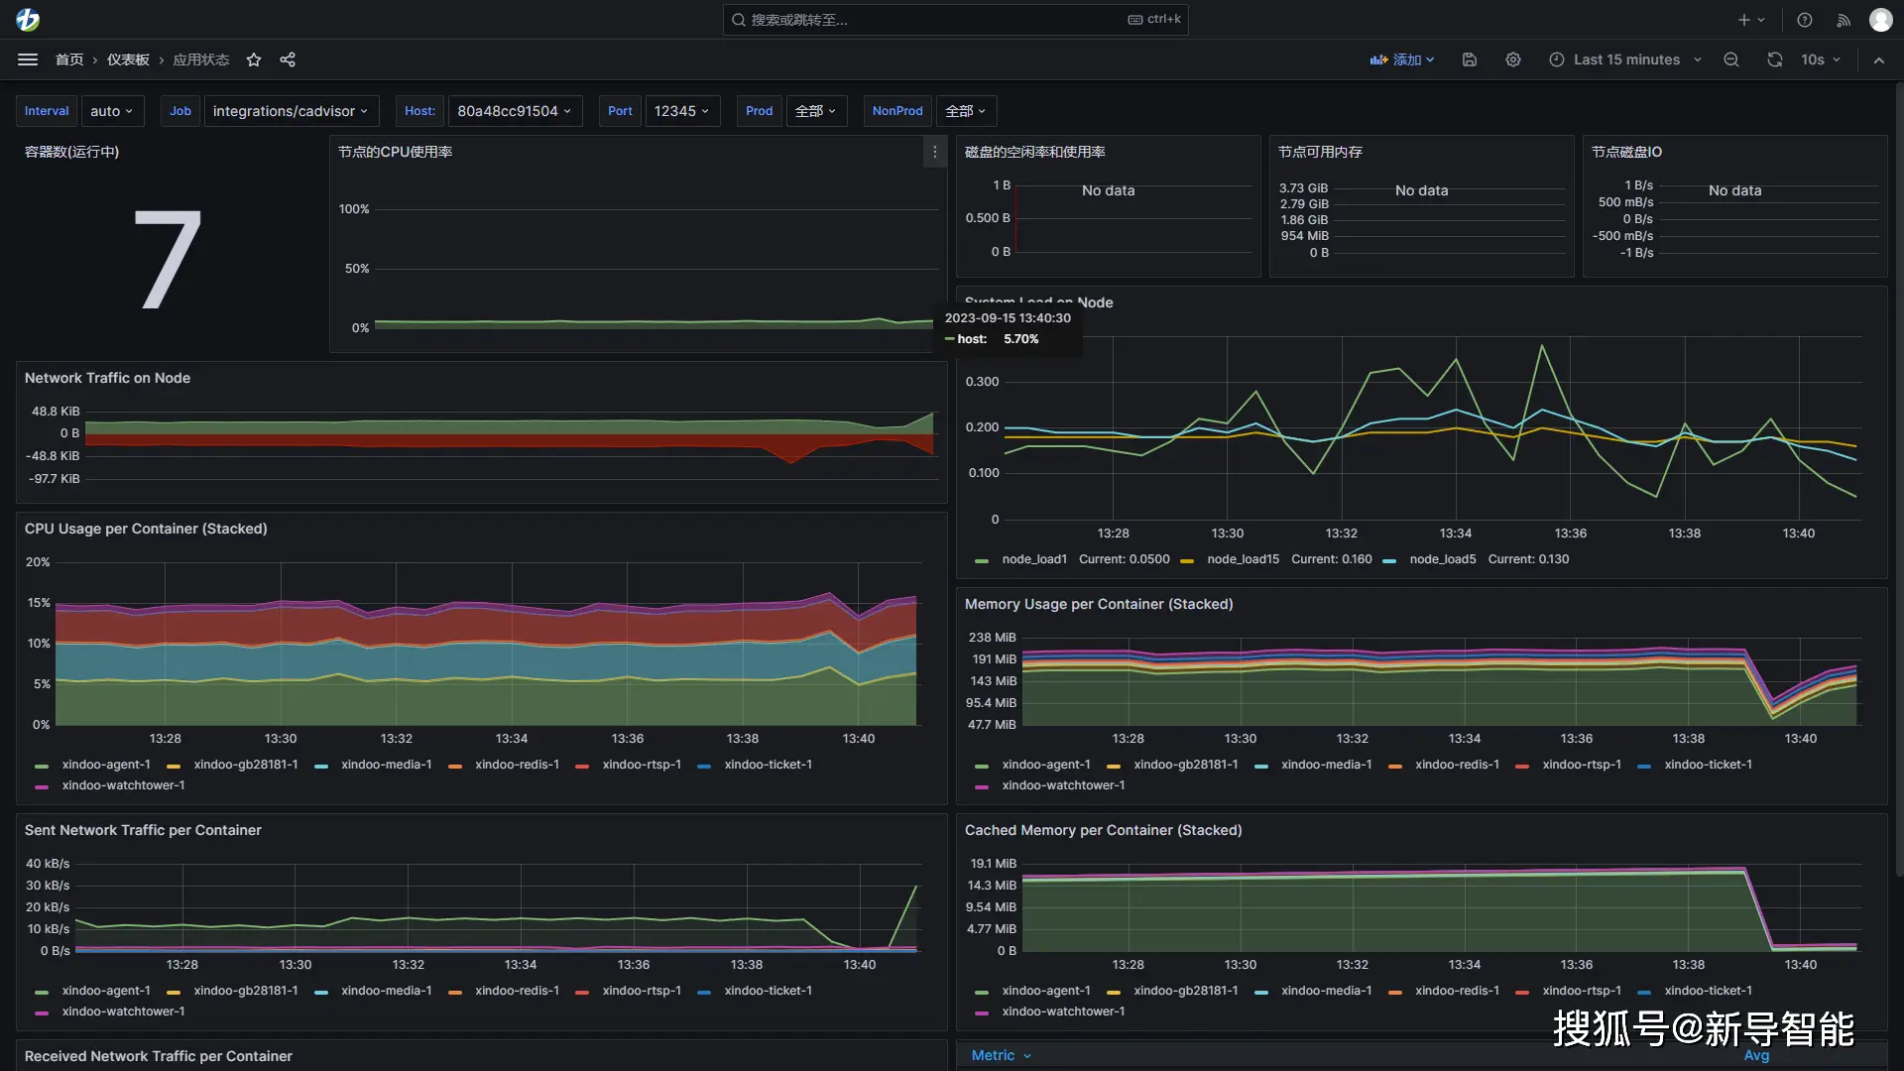Refresh the dashboard now
The height and width of the screenshot is (1071, 1904).
click(x=1774, y=59)
